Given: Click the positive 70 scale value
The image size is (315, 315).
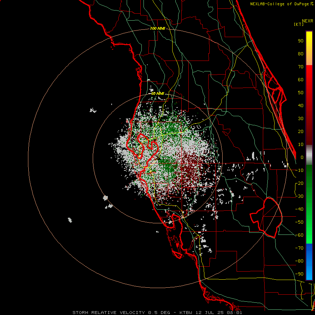Looking at the screenshot, I should pyautogui.click(x=301, y=67).
